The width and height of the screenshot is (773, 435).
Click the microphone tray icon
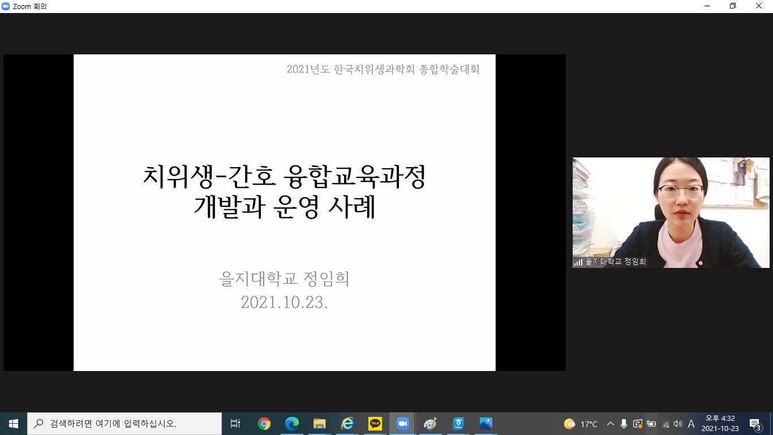(x=624, y=424)
